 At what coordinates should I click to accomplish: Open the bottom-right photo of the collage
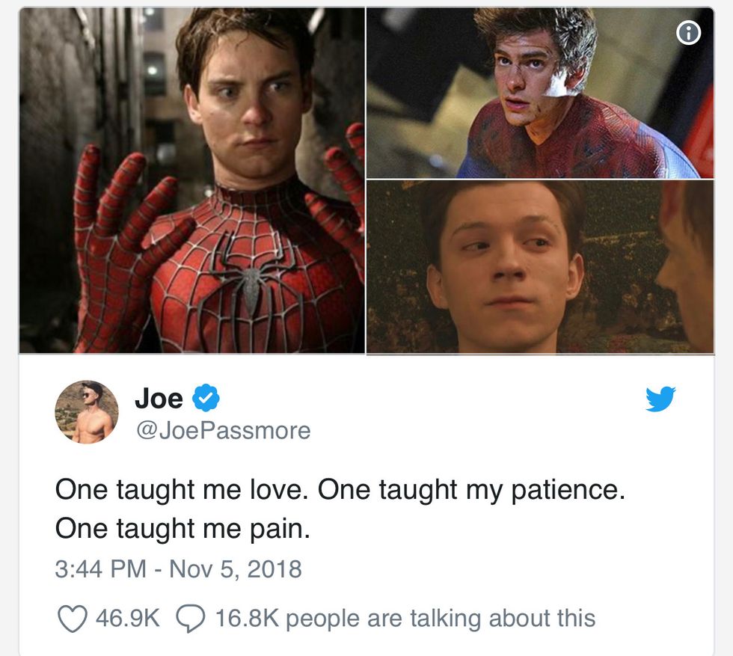click(x=540, y=267)
